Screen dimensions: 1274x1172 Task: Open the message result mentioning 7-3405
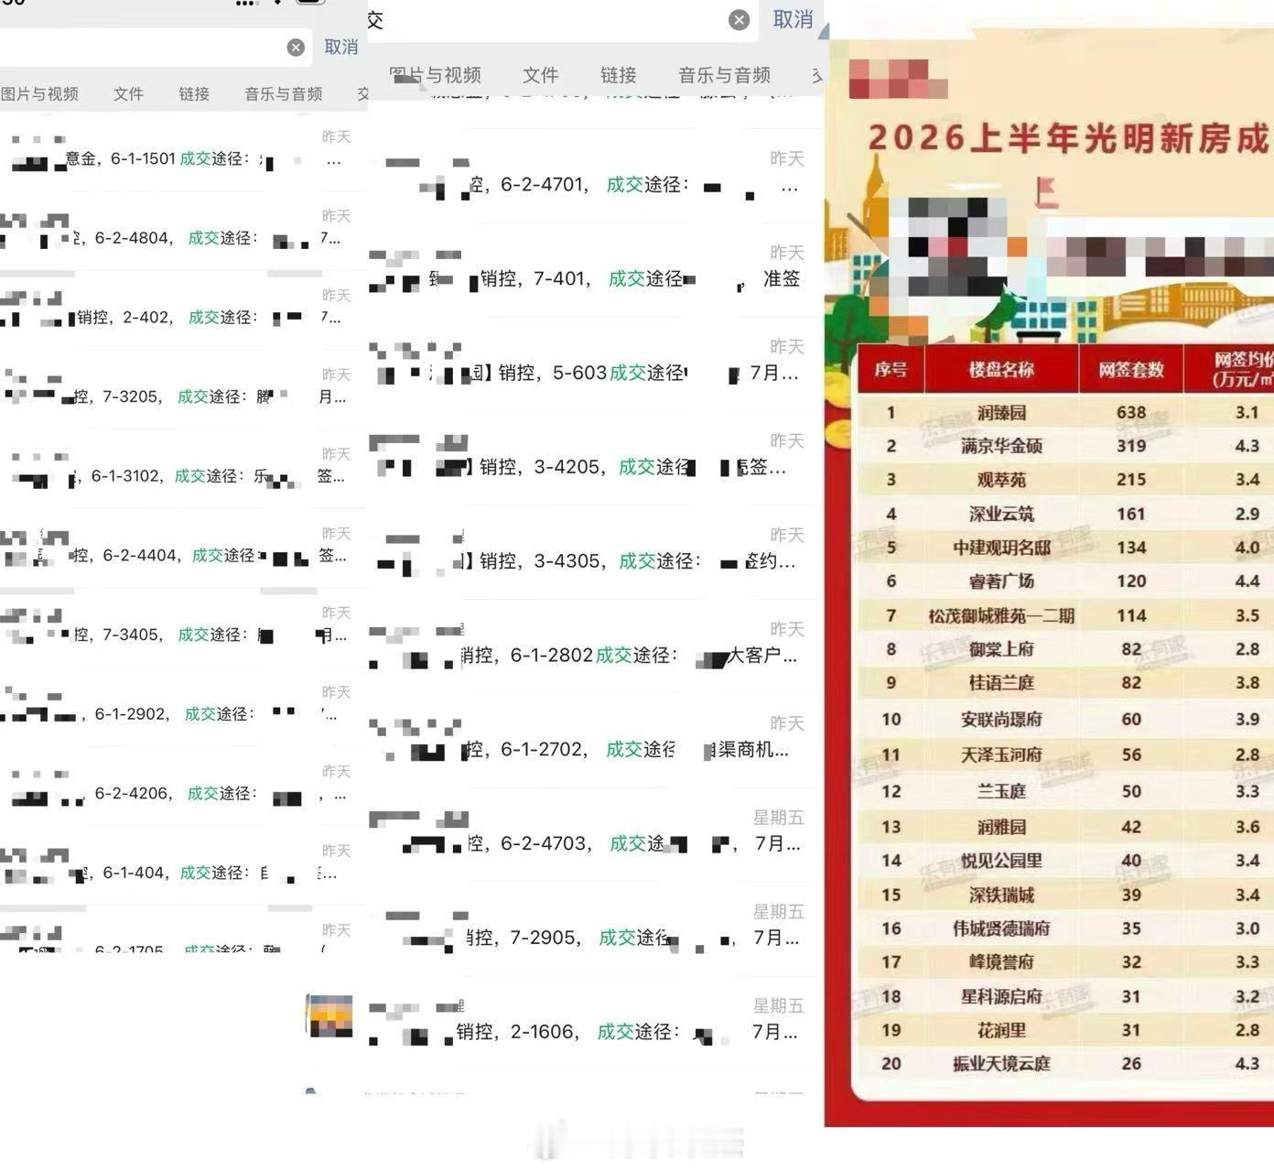(183, 627)
